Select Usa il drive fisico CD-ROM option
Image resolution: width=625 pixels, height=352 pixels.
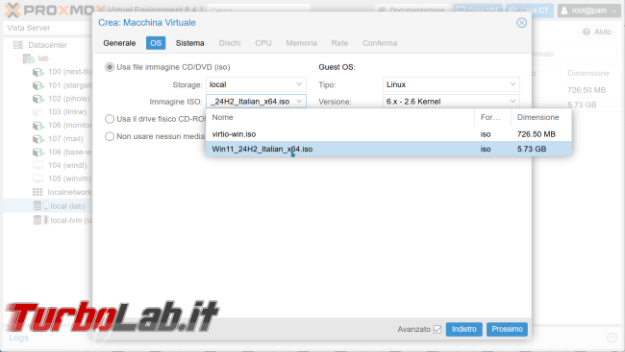pyautogui.click(x=110, y=119)
